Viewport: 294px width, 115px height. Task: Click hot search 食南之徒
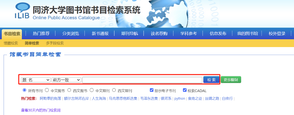click(x=195, y=99)
